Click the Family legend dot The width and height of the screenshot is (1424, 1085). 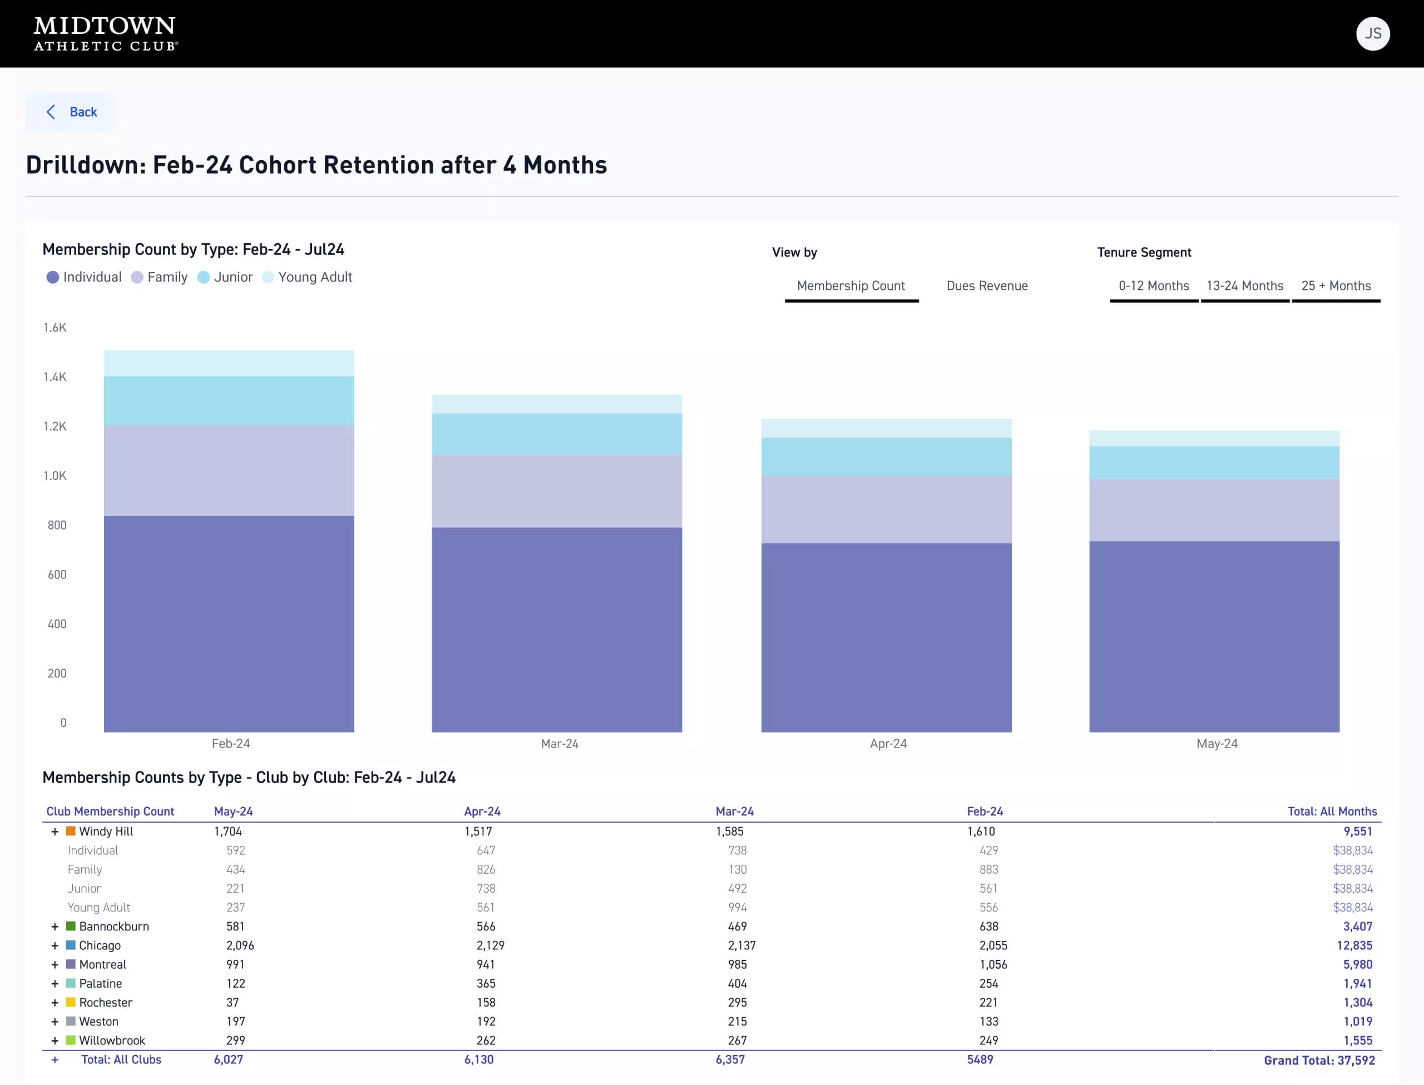point(137,277)
